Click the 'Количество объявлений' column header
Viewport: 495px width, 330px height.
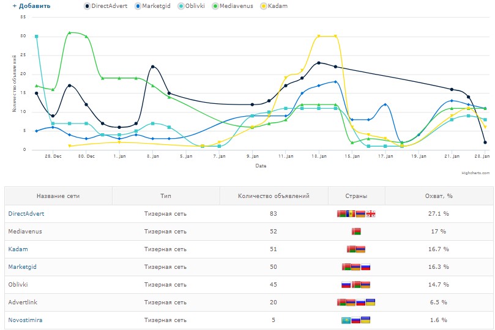point(274,196)
